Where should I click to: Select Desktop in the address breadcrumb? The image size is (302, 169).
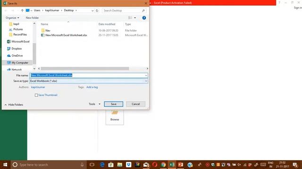(69, 10)
